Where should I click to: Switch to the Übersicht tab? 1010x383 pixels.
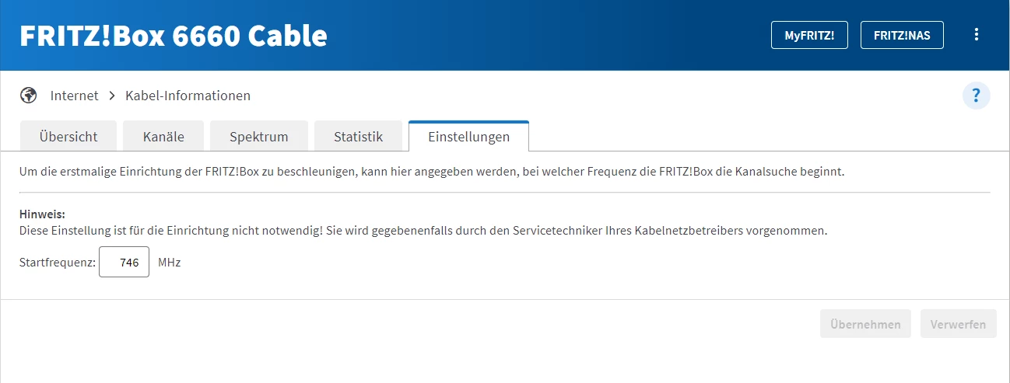coord(68,136)
